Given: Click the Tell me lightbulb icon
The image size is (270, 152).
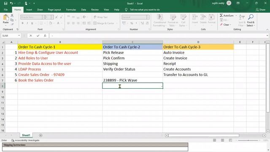Looking at the screenshot, I should [126, 10].
